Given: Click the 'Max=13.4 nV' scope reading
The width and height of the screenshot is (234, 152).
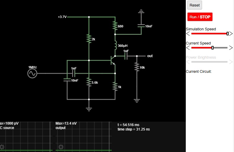Looking at the screenshot, I should pos(66,123).
